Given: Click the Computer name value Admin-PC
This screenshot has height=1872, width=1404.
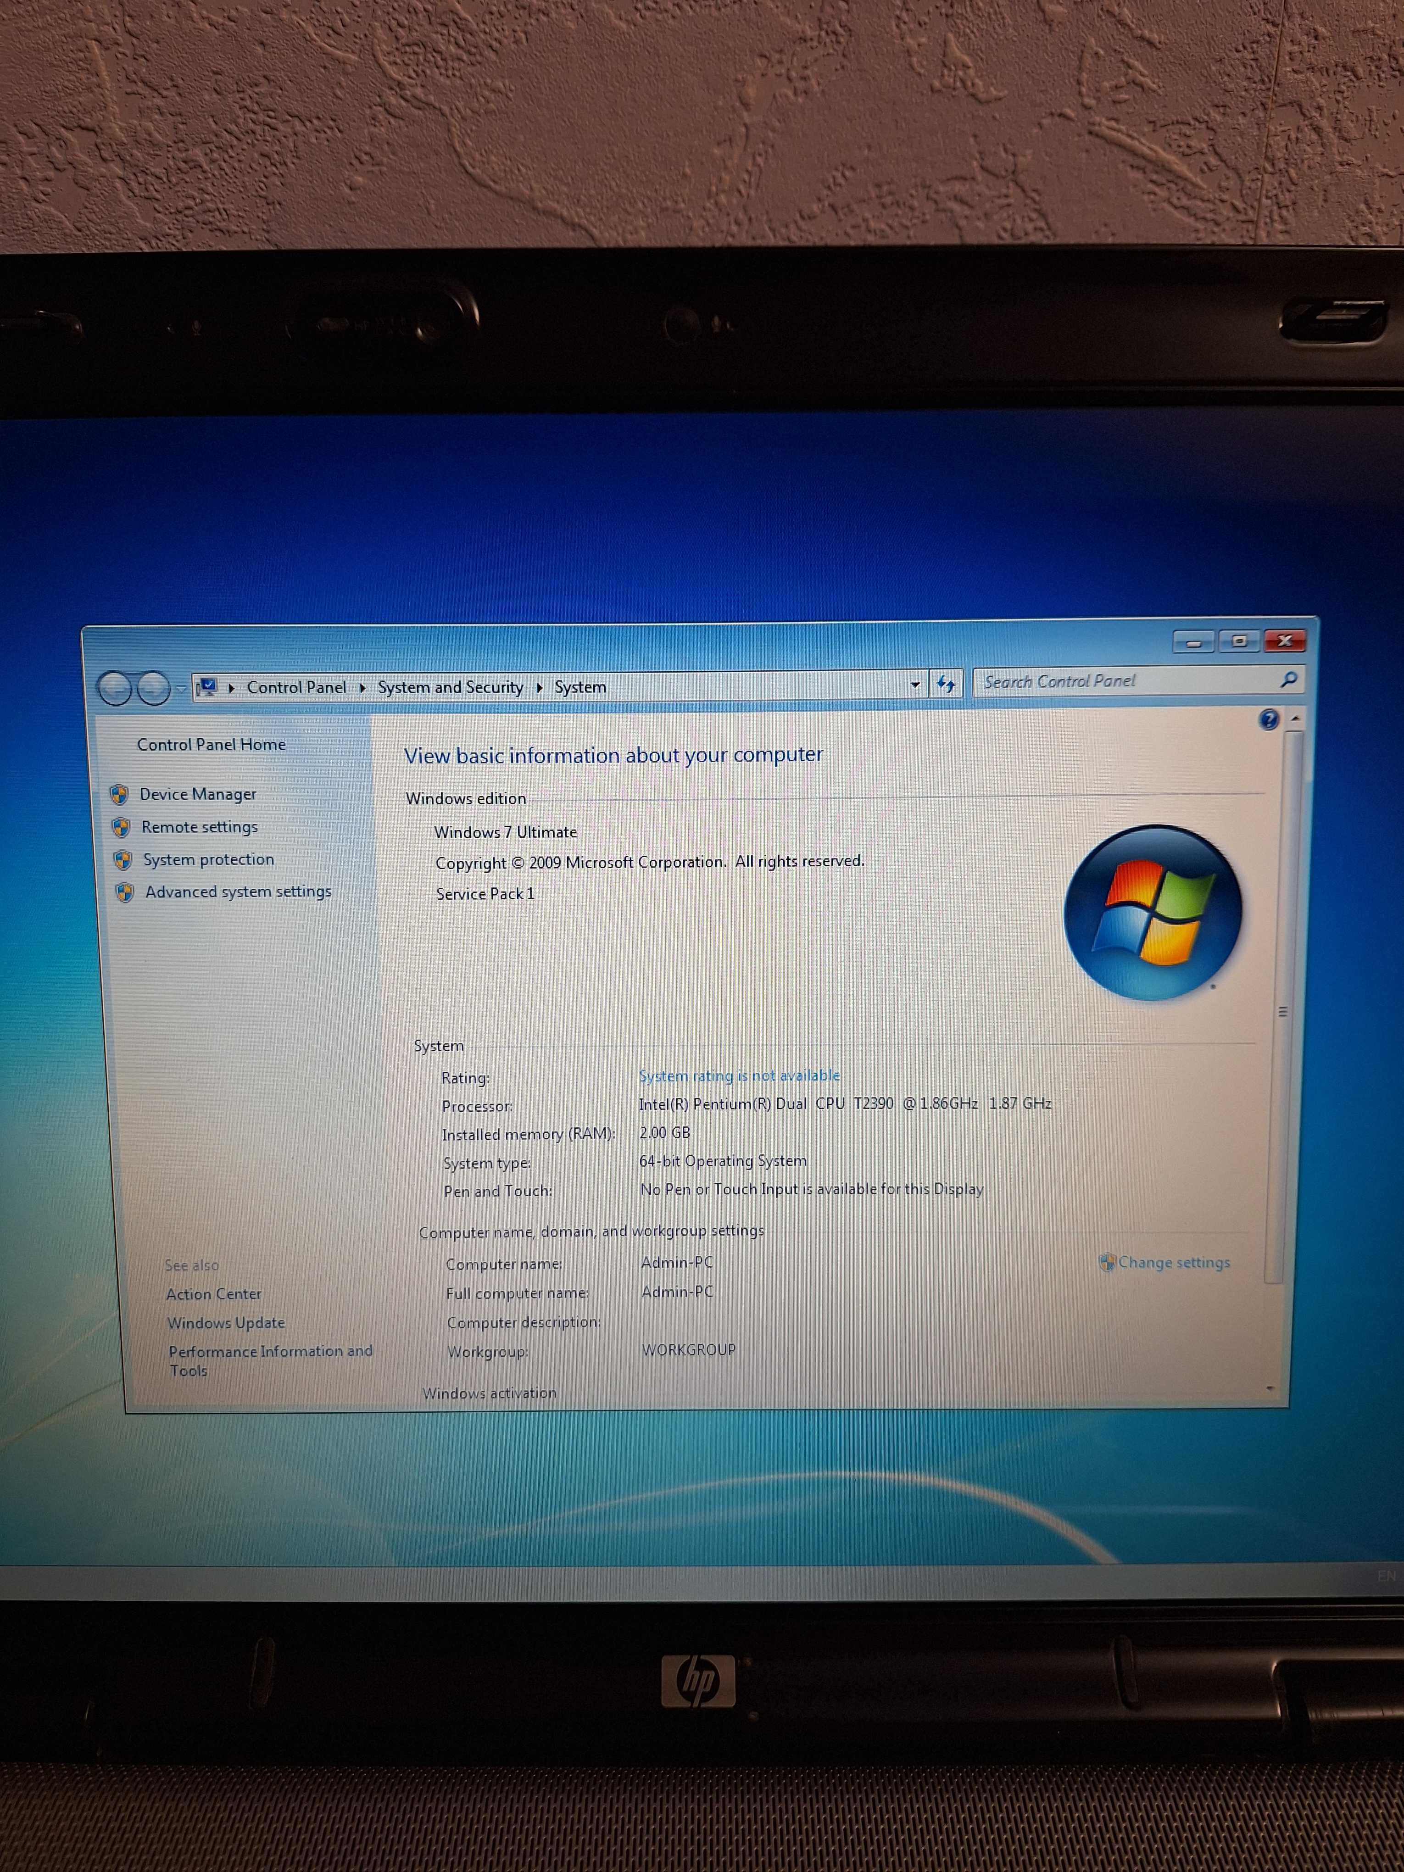Looking at the screenshot, I should pos(677,1263).
